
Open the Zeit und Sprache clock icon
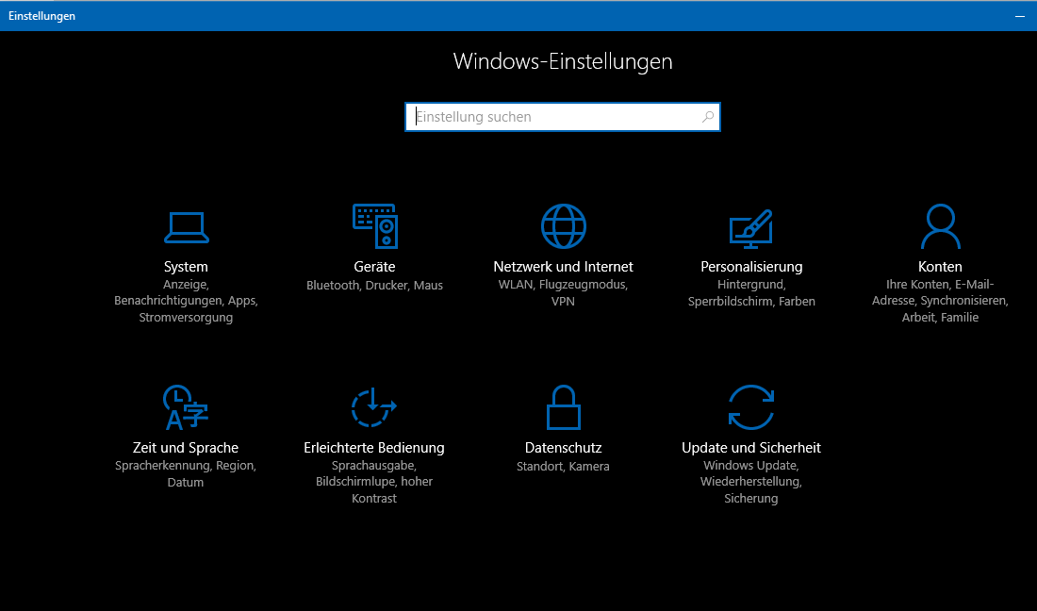tap(186, 407)
